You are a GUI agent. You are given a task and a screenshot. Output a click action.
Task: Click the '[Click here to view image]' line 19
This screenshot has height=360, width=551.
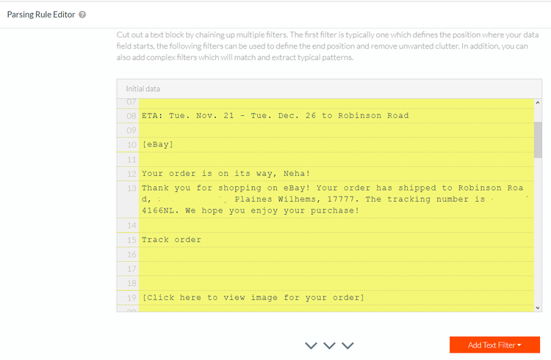(253, 297)
